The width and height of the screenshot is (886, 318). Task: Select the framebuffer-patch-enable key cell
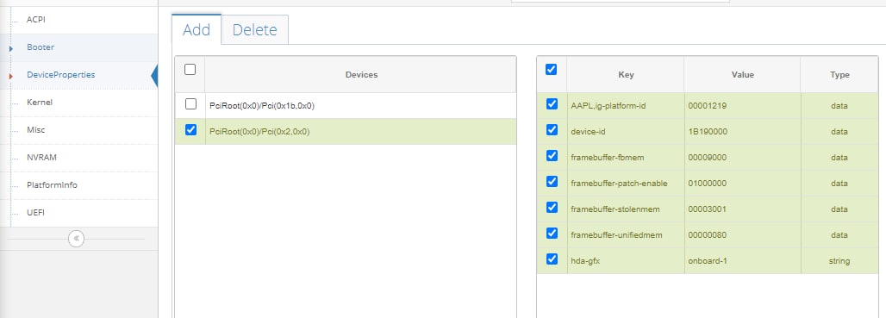coord(626,184)
